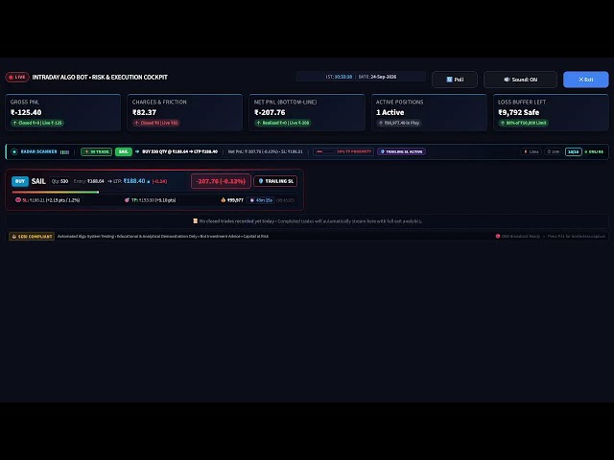Viewport: 614px width, 460px height.
Task: Click the red OBS Broadcast Ready dot
Action: point(498,237)
